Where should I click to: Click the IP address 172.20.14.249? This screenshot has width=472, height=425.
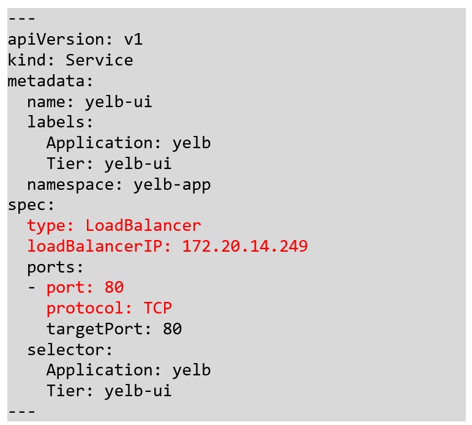tap(245, 246)
